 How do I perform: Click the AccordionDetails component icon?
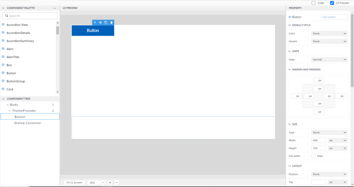coord(3,33)
